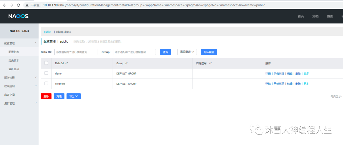Focus the Data ID search field
Screen dimensions: 343x145
pyautogui.click(x=76, y=52)
